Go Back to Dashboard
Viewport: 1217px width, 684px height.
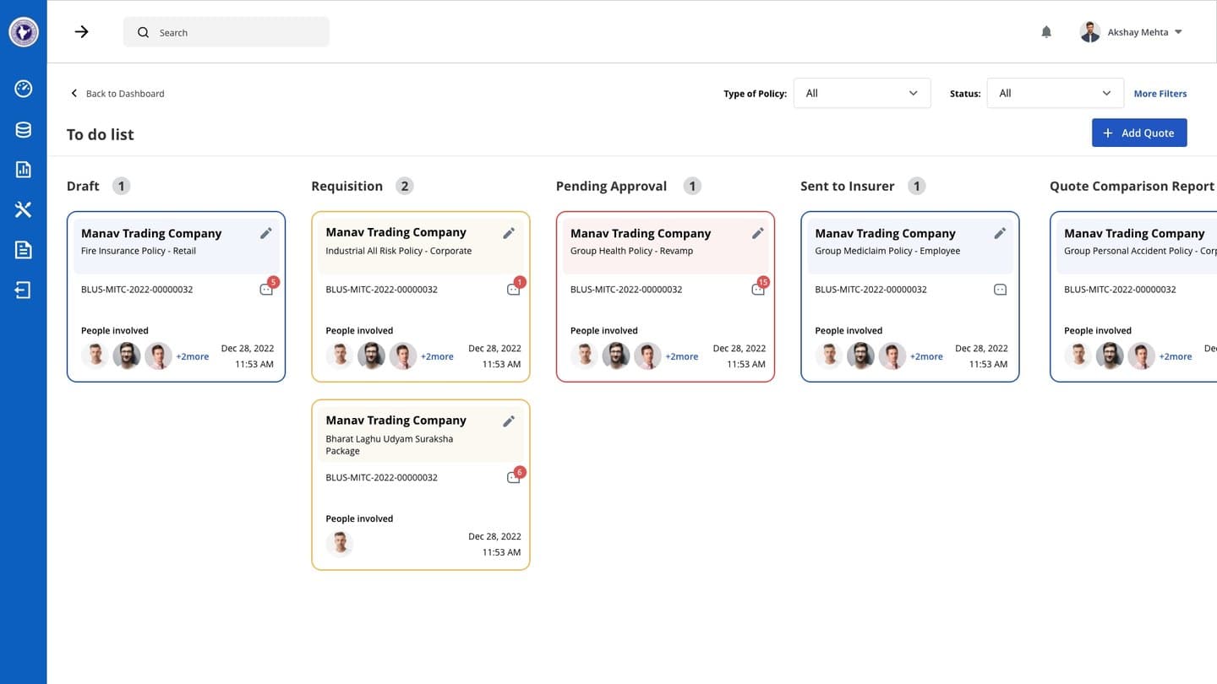pos(125,94)
